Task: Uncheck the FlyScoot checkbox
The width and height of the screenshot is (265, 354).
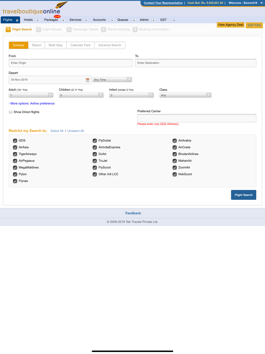Action: pos(95,168)
